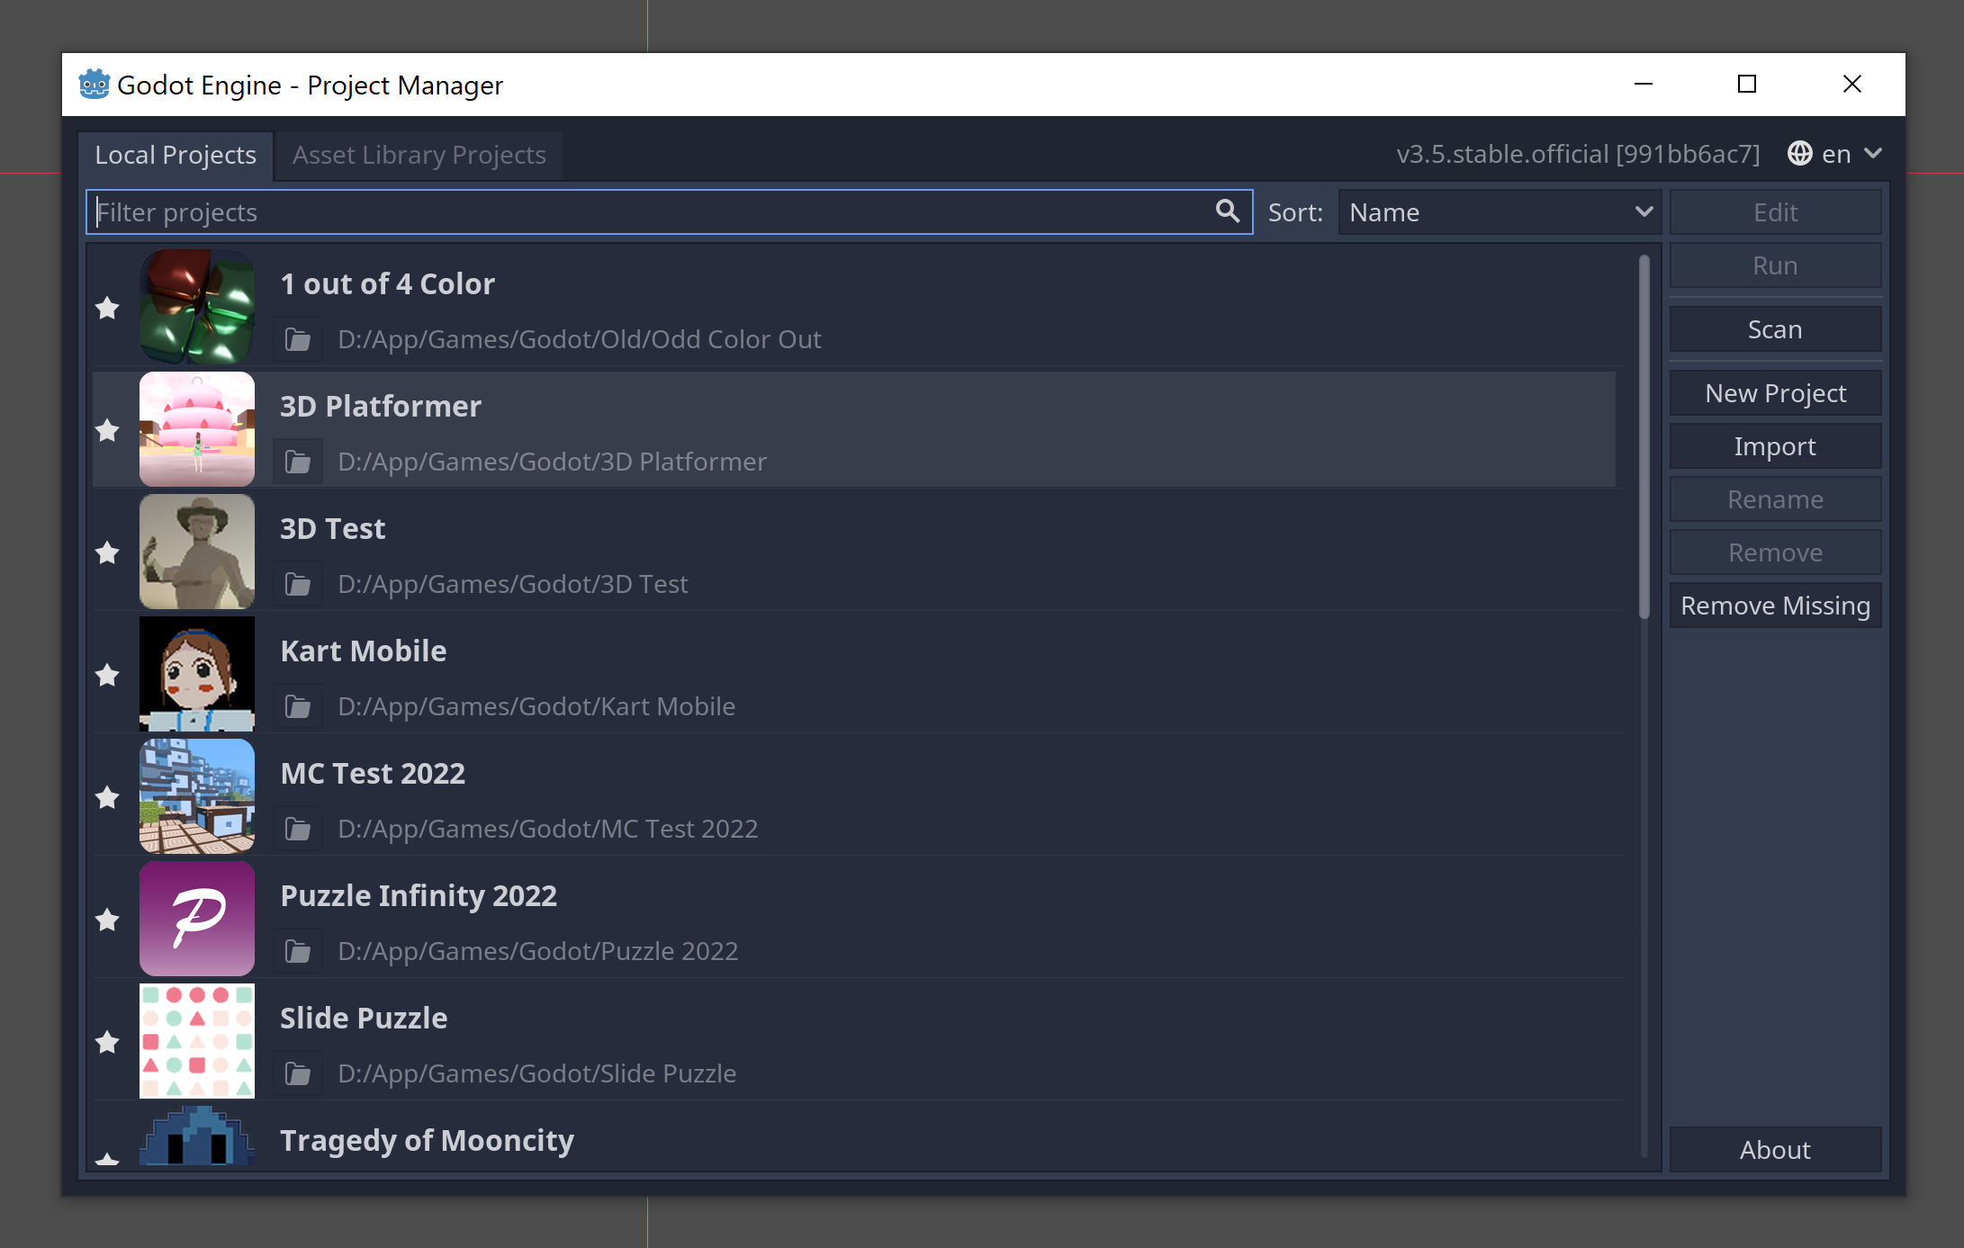The image size is (1964, 1248).
Task: Expand the en language dropdown
Action: click(1835, 154)
